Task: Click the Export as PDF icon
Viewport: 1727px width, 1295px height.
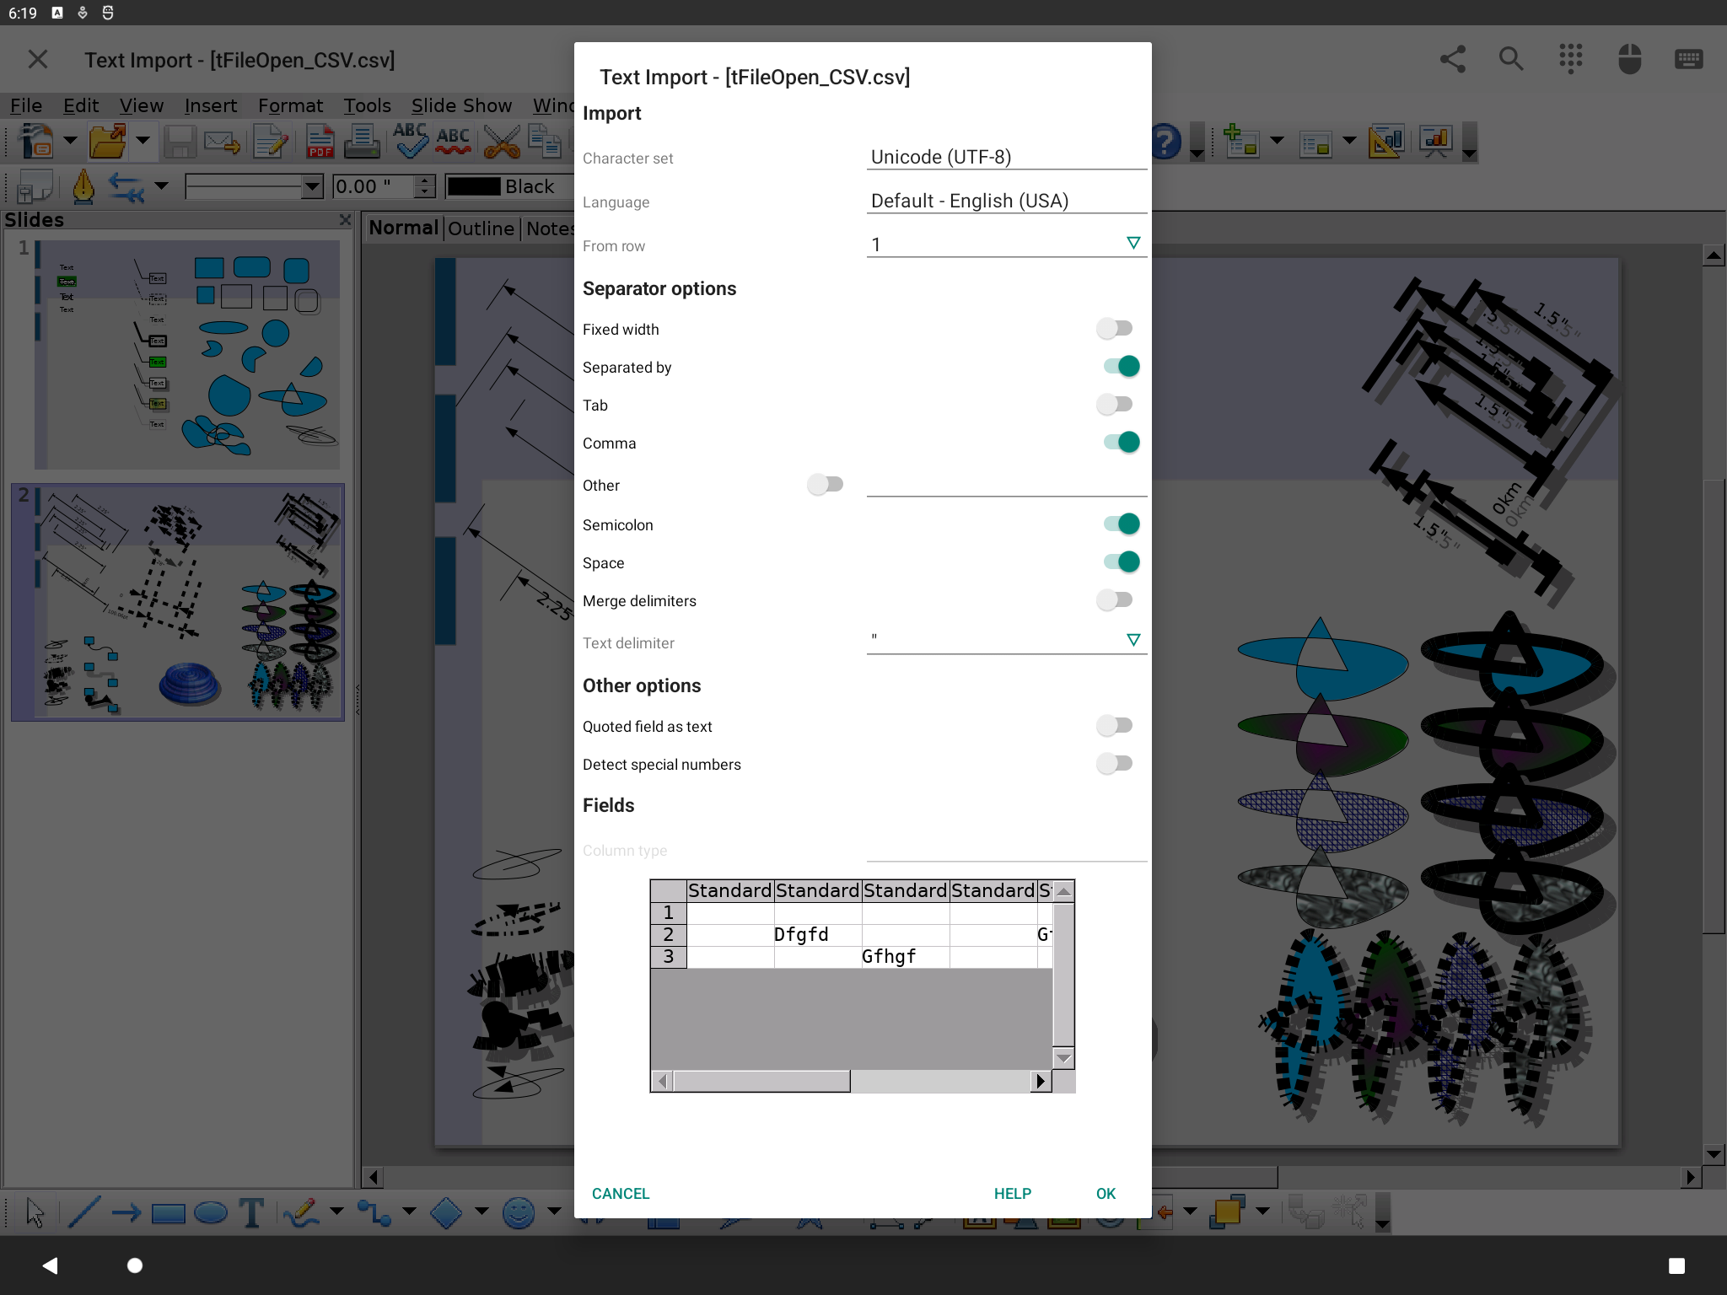Action: point(320,142)
